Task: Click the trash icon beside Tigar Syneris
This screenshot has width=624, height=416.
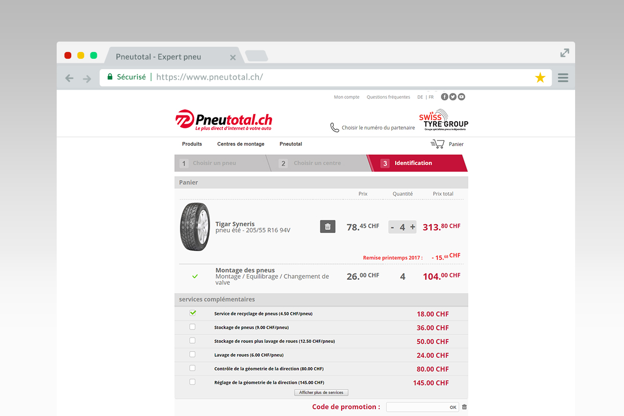Action: 328,226
